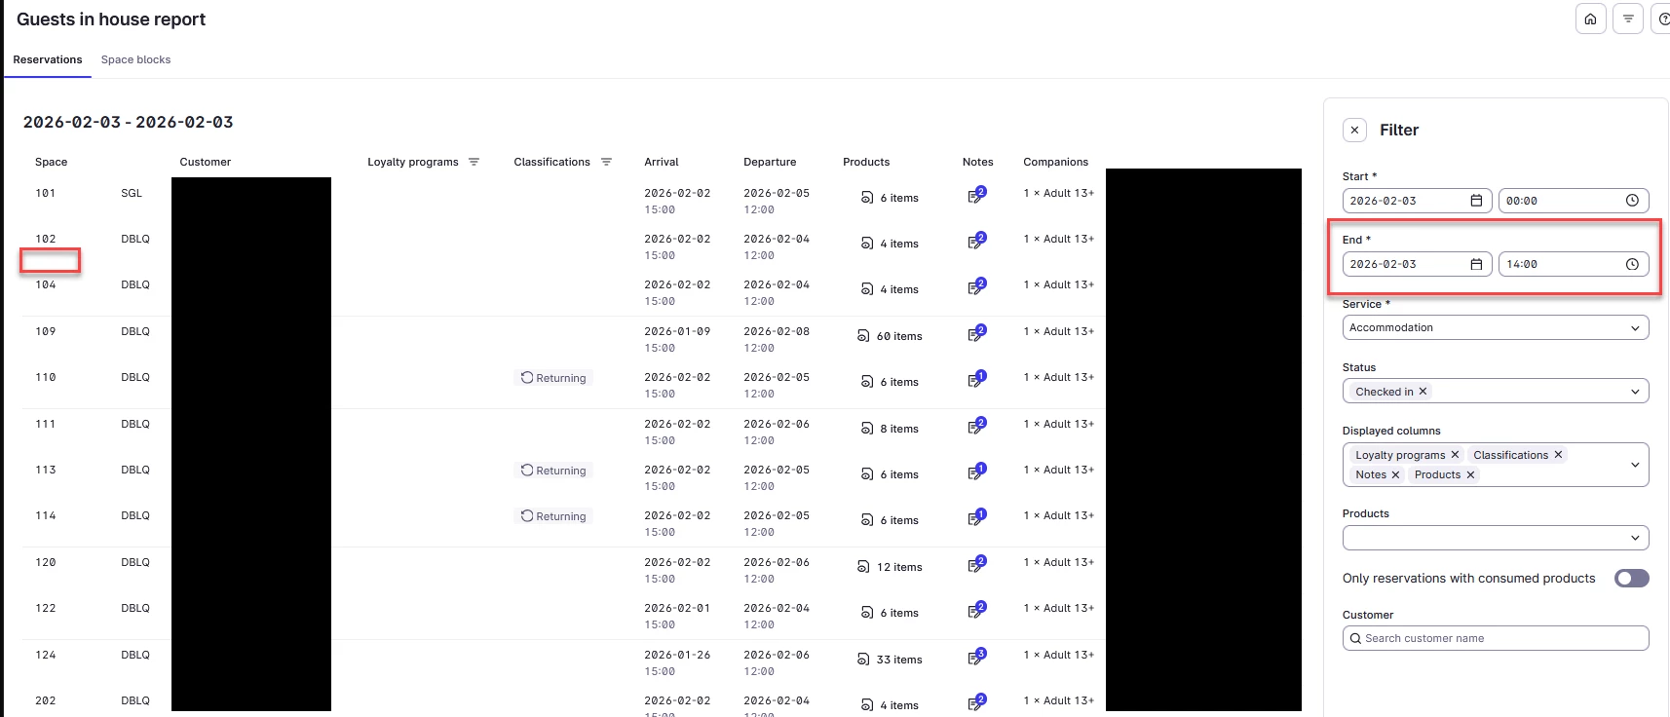Click Returning tag on space 113
This screenshot has width=1670, height=717.
tap(553, 471)
